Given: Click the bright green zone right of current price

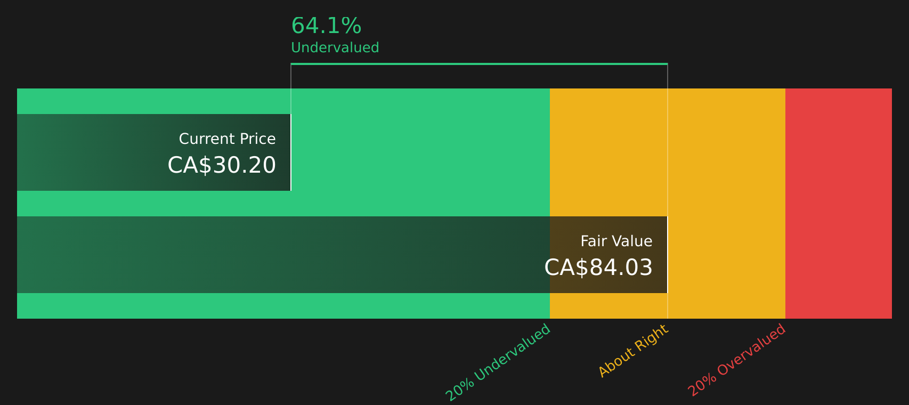Looking at the screenshot, I should coord(420,152).
